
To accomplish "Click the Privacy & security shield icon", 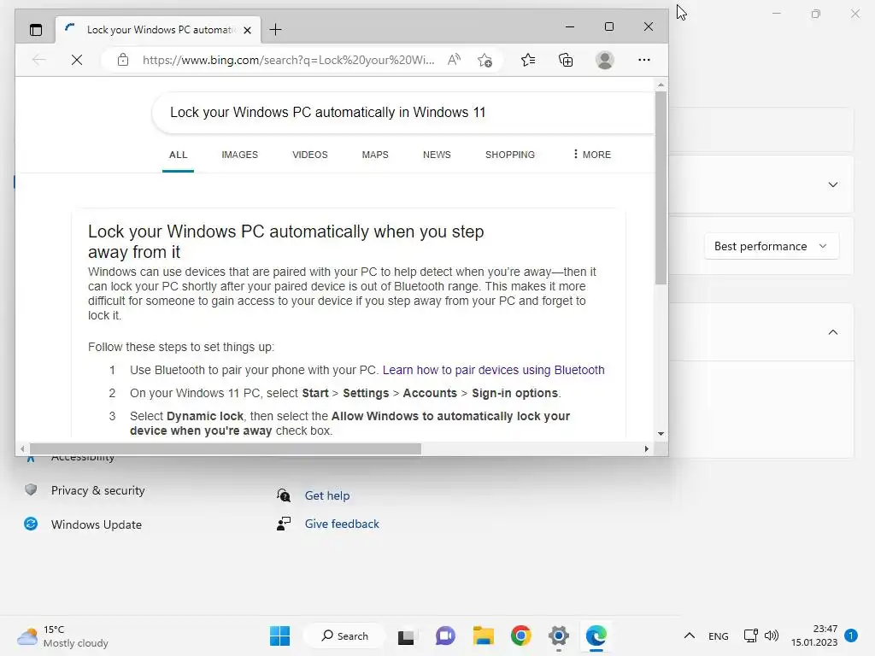I will (x=31, y=489).
